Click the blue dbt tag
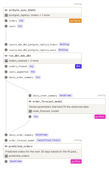 78,66
